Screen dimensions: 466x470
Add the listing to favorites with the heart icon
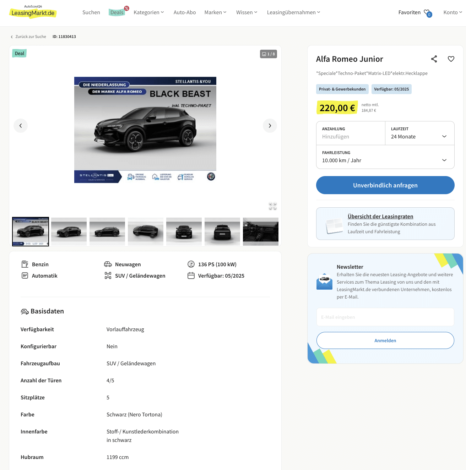coord(451,59)
